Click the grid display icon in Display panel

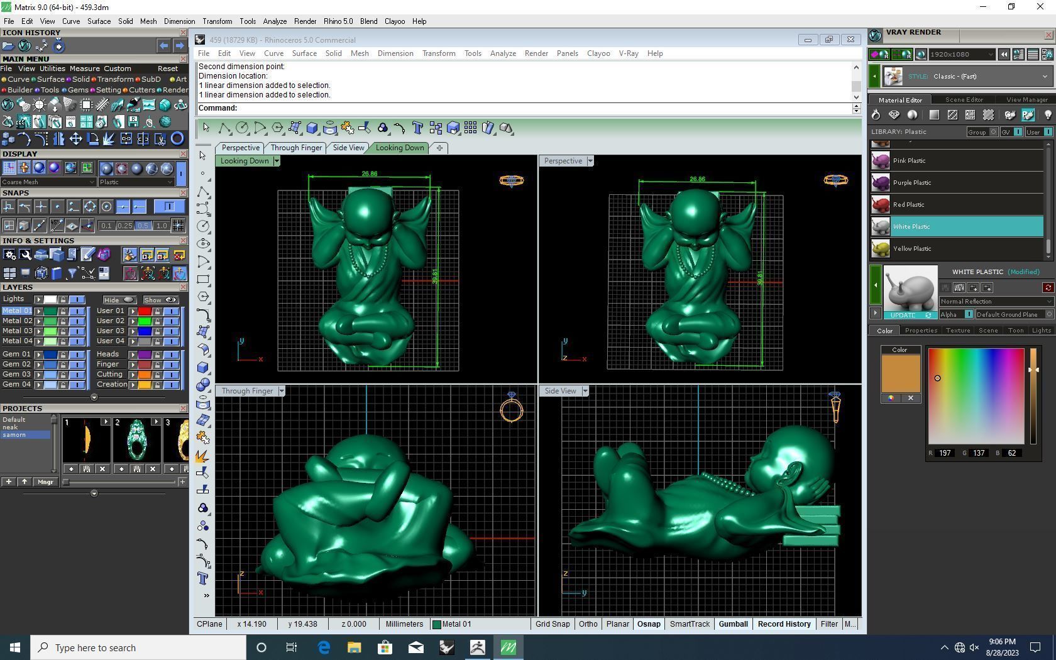click(x=9, y=168)
